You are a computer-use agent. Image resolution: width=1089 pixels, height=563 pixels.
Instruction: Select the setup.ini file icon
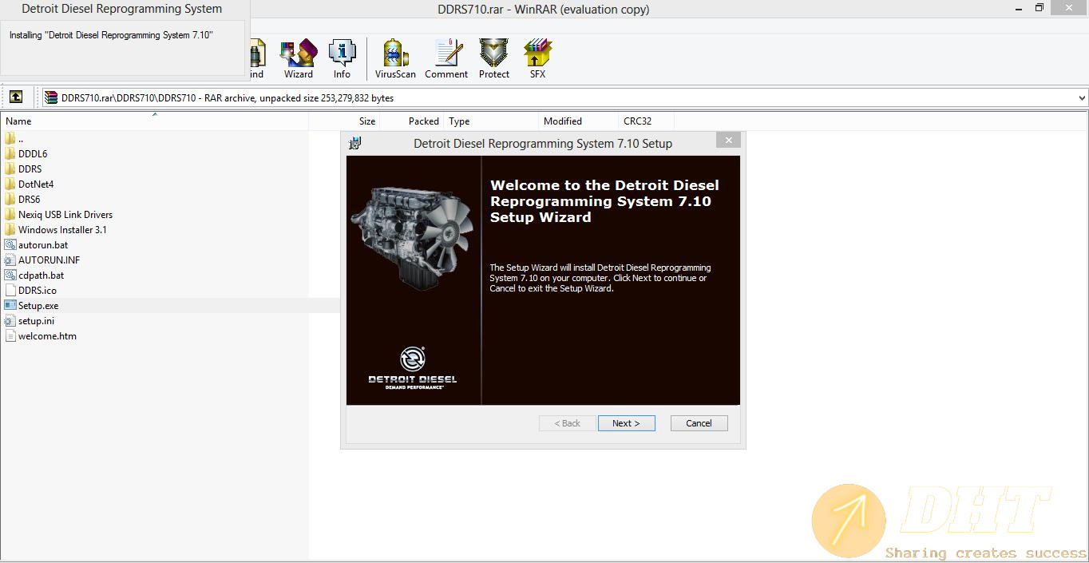coord(10,320)
